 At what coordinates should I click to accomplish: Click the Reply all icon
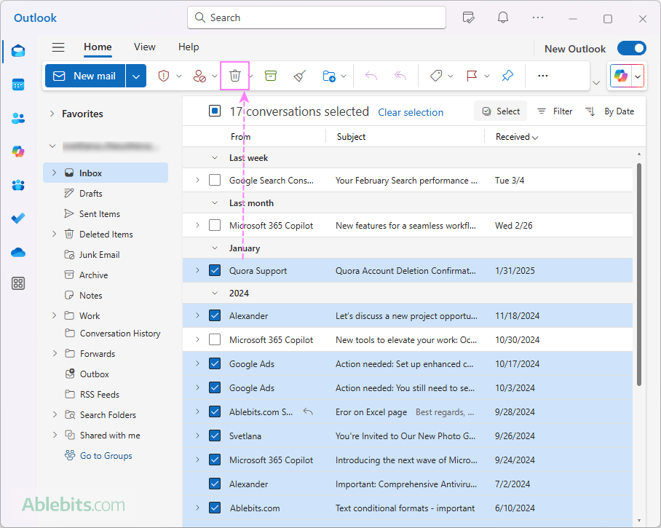pyautogui.click(x=400, y=76)
